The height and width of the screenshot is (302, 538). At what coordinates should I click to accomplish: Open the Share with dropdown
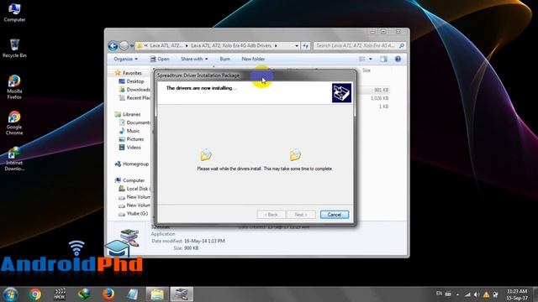(x=194, y=59)
